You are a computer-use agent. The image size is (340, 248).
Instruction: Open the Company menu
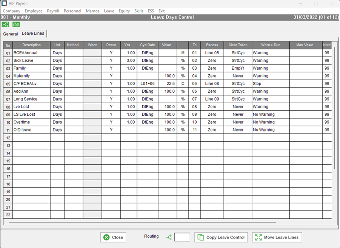click(11, 11)
